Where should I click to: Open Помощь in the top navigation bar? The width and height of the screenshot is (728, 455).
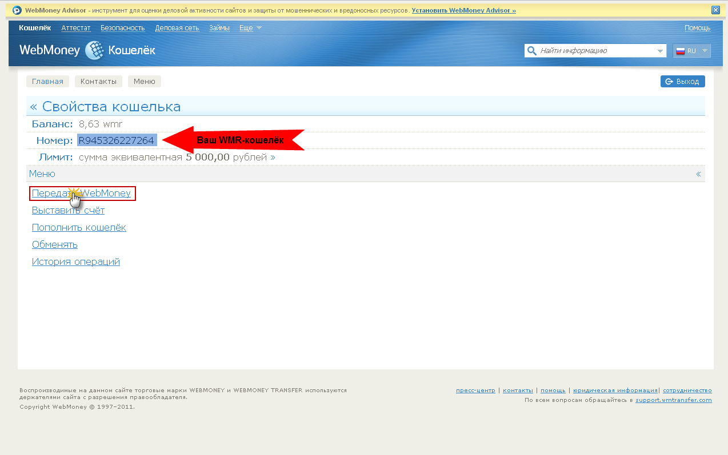[x=698, y=27]
